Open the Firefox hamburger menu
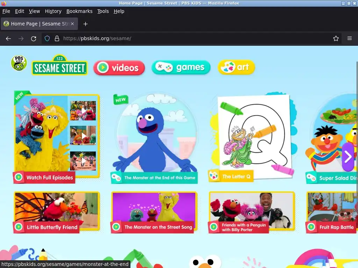Image resolution: width=358 pixels, height=268 pixels. 349,38
